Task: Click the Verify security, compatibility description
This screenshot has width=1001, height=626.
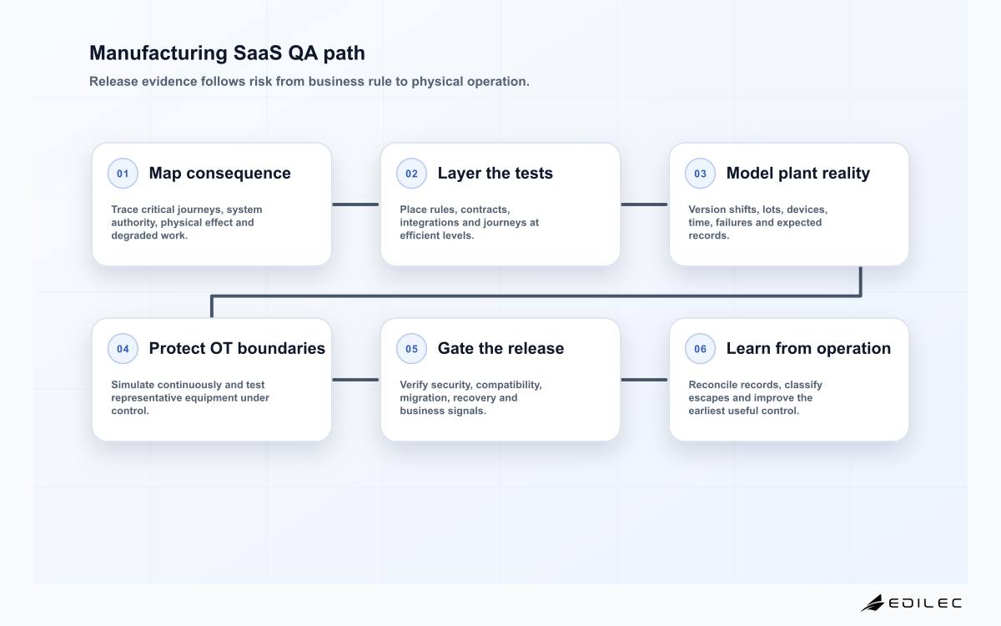Action: point(470,398)
